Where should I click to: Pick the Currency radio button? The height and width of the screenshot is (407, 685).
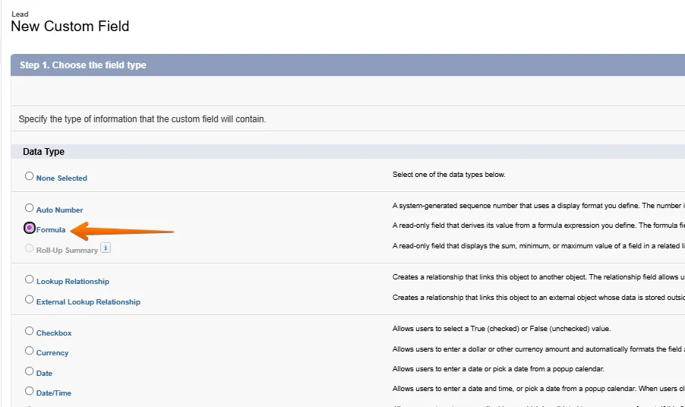(30, 351)
